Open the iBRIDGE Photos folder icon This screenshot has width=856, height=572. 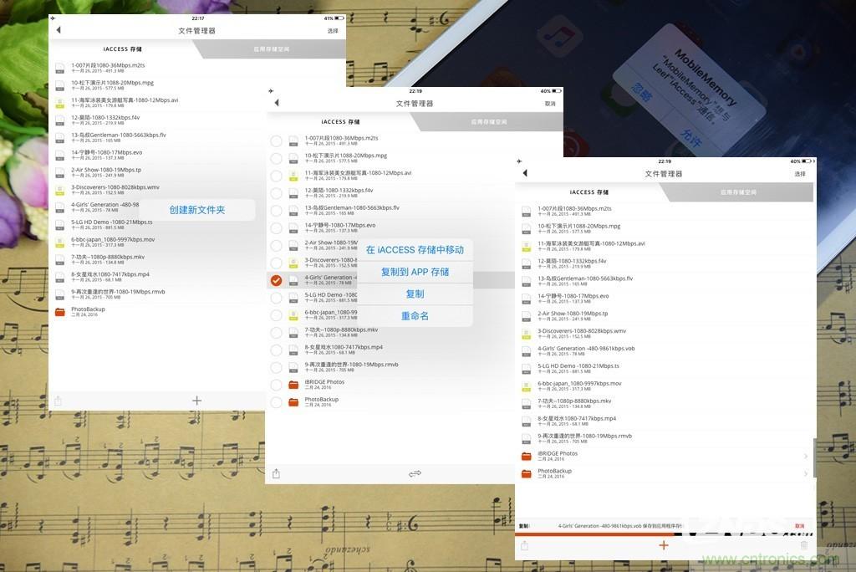tap(527, 455)
